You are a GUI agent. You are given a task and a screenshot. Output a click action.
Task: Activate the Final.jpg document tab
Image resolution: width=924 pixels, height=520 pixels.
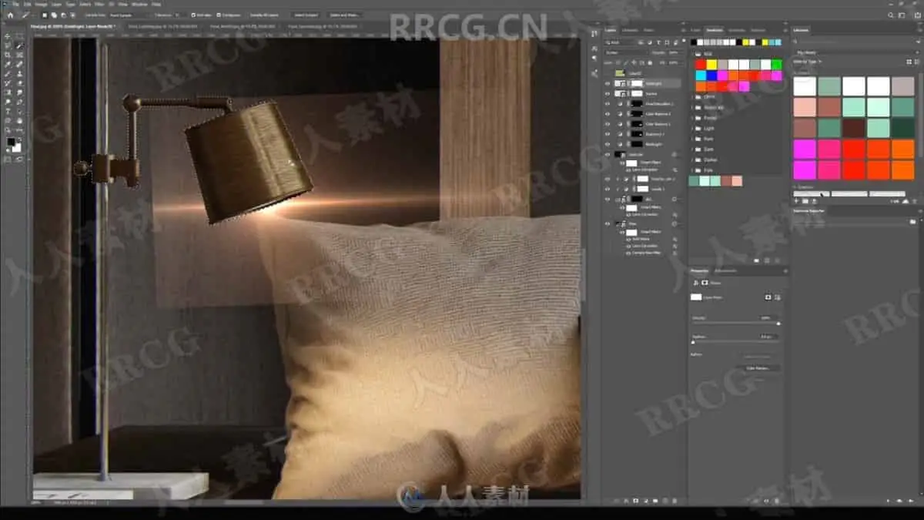point(73,26)
